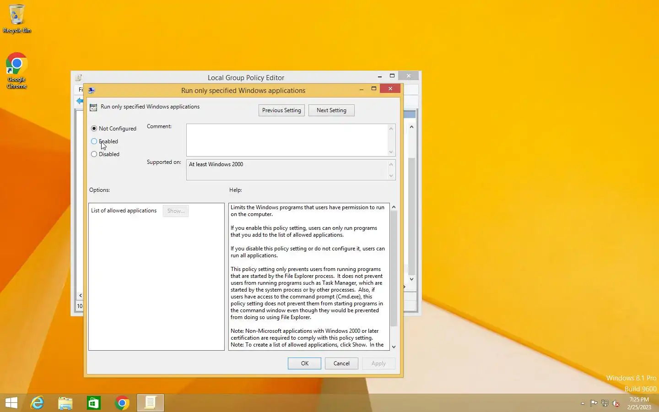The height and width of the screenshot is (412, 659).
Task: Cancel the policy setting dialog
Action: [x=341, y=363]
